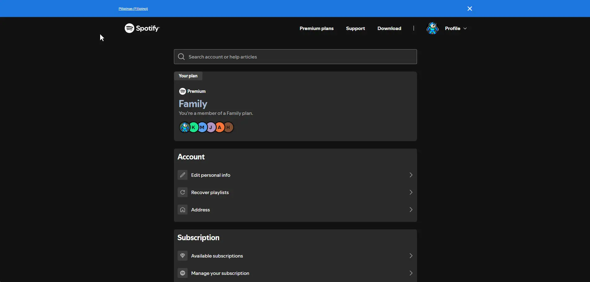Open Premium plans menu item
The height and width of the screenshot is (282, 590).
317,28
